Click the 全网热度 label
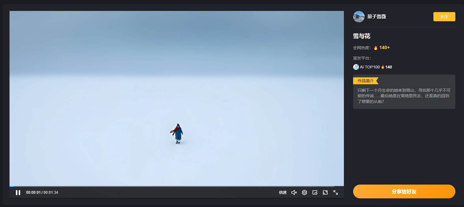 point(362,48)
